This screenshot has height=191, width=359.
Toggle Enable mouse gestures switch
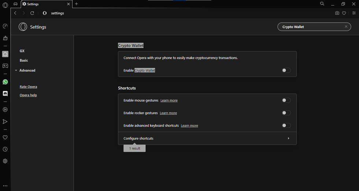286,100
